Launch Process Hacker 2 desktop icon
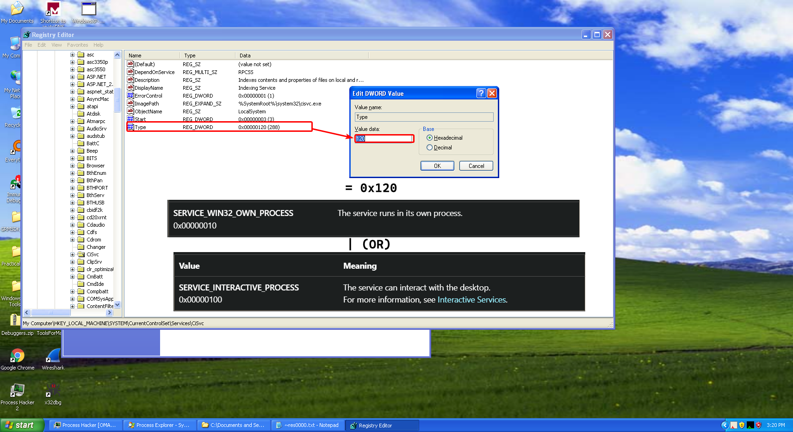Image resolution: width=793 pixels, height=432 pixels. click(17, 391)
